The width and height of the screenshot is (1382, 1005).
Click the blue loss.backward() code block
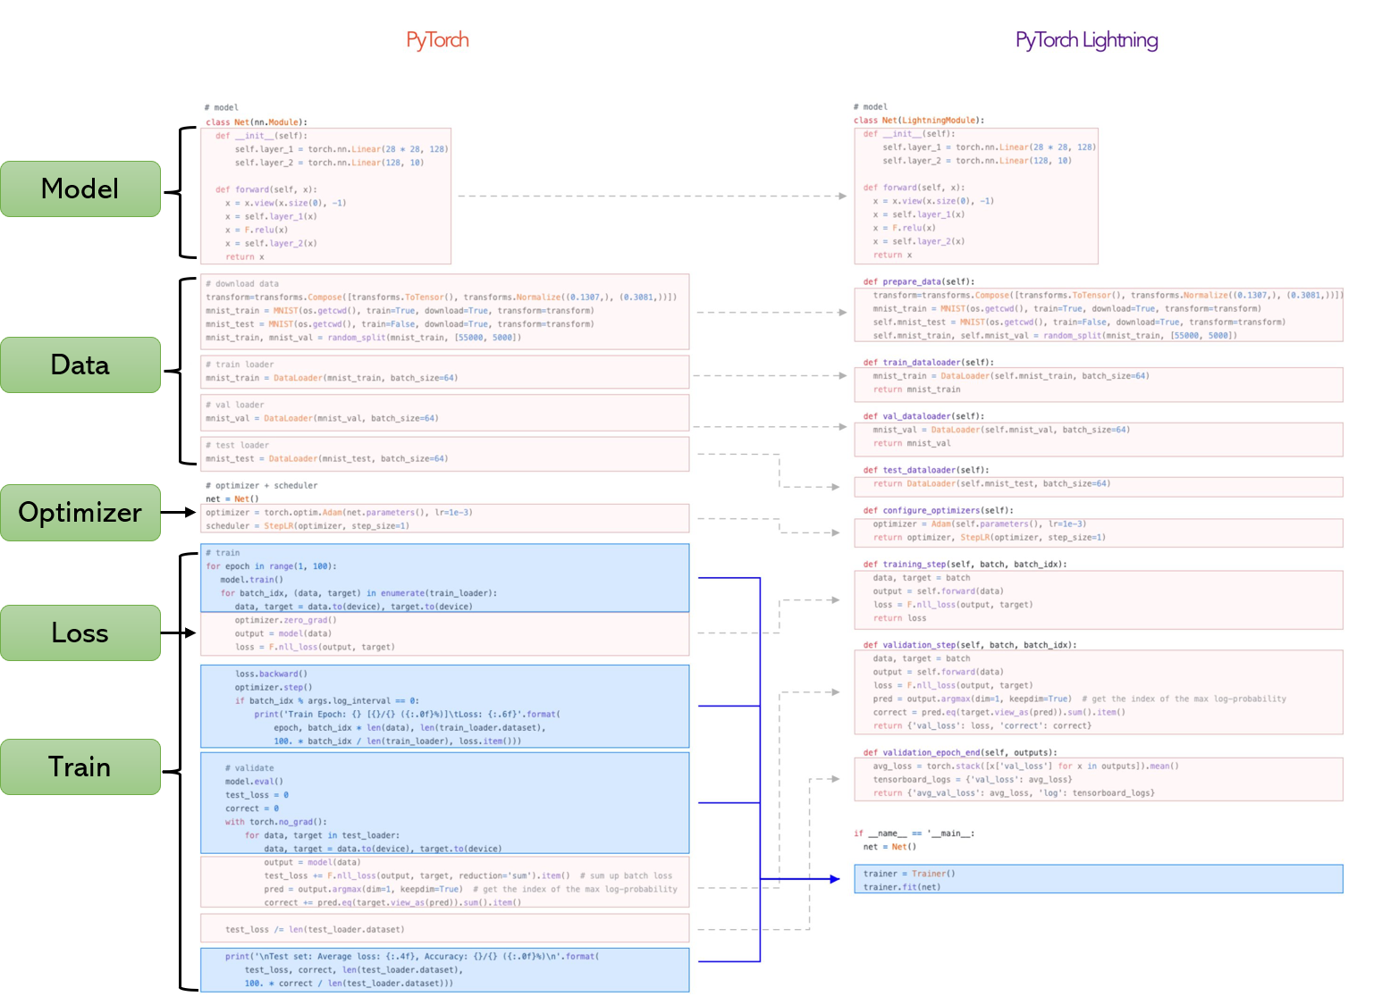(x=444, y=706)
